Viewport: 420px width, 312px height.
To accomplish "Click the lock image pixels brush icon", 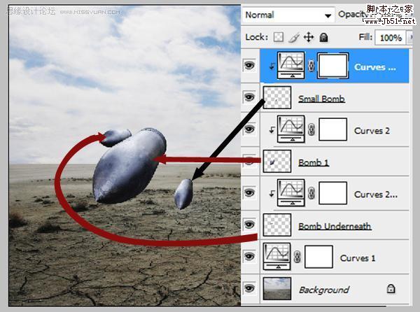I will click(x=294, y=38).
